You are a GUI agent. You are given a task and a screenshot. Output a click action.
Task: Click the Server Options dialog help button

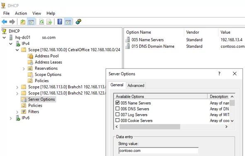coord(219,73)
